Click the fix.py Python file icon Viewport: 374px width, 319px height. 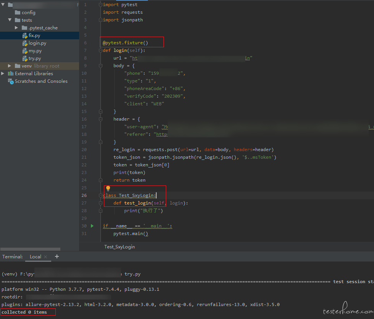(x=25, y=35)
